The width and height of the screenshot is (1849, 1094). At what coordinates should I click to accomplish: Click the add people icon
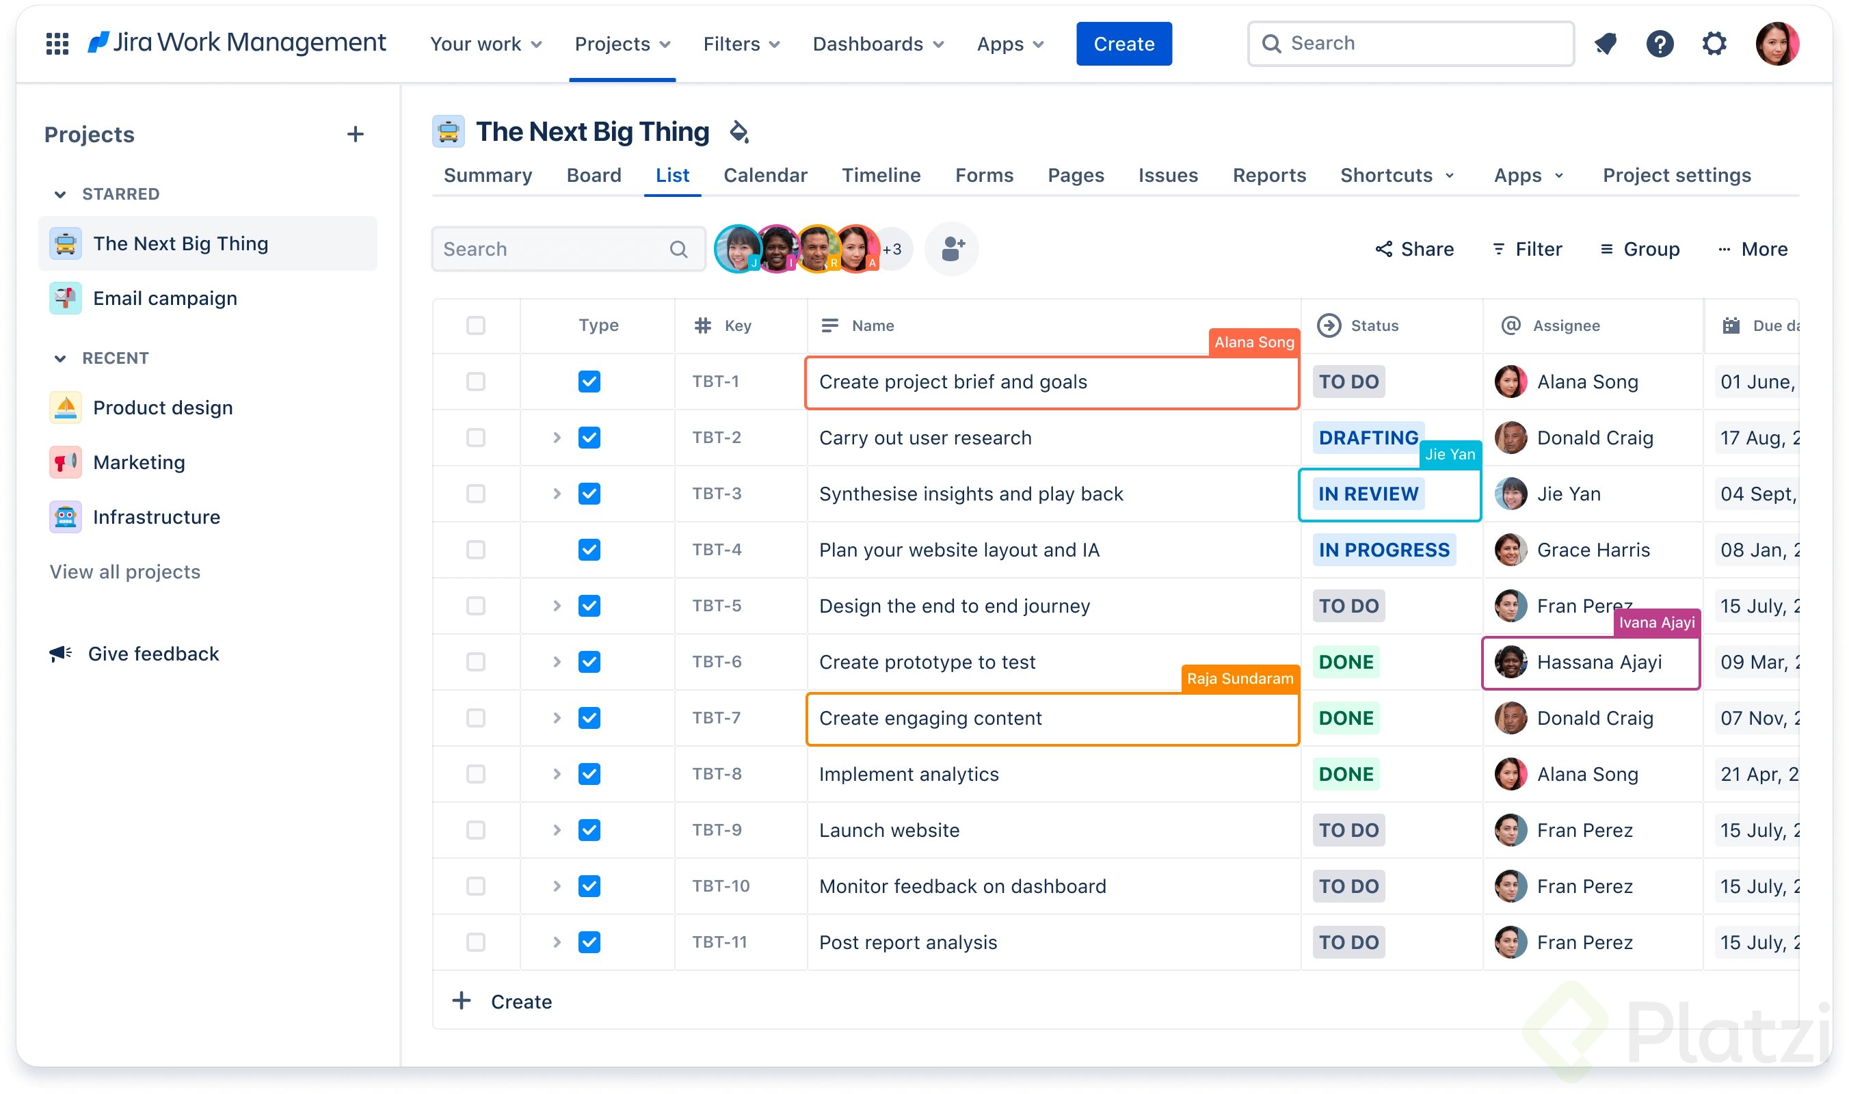point(951,249)
